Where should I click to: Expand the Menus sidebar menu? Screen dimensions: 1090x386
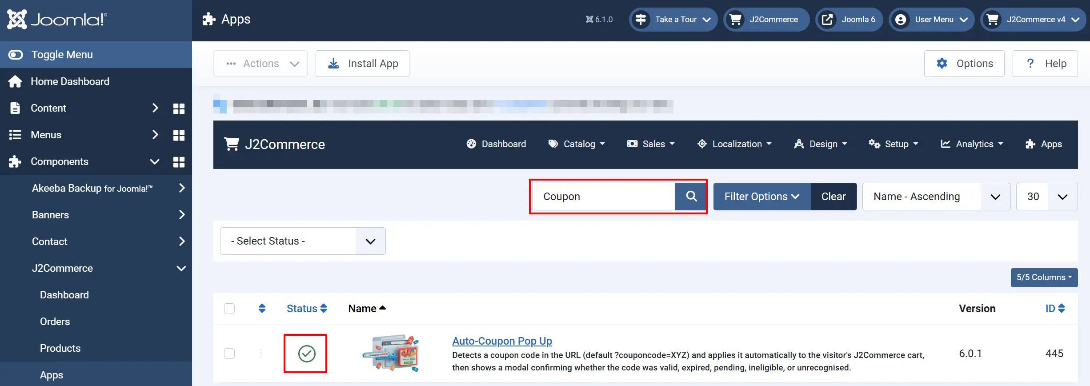pos(155,135)
